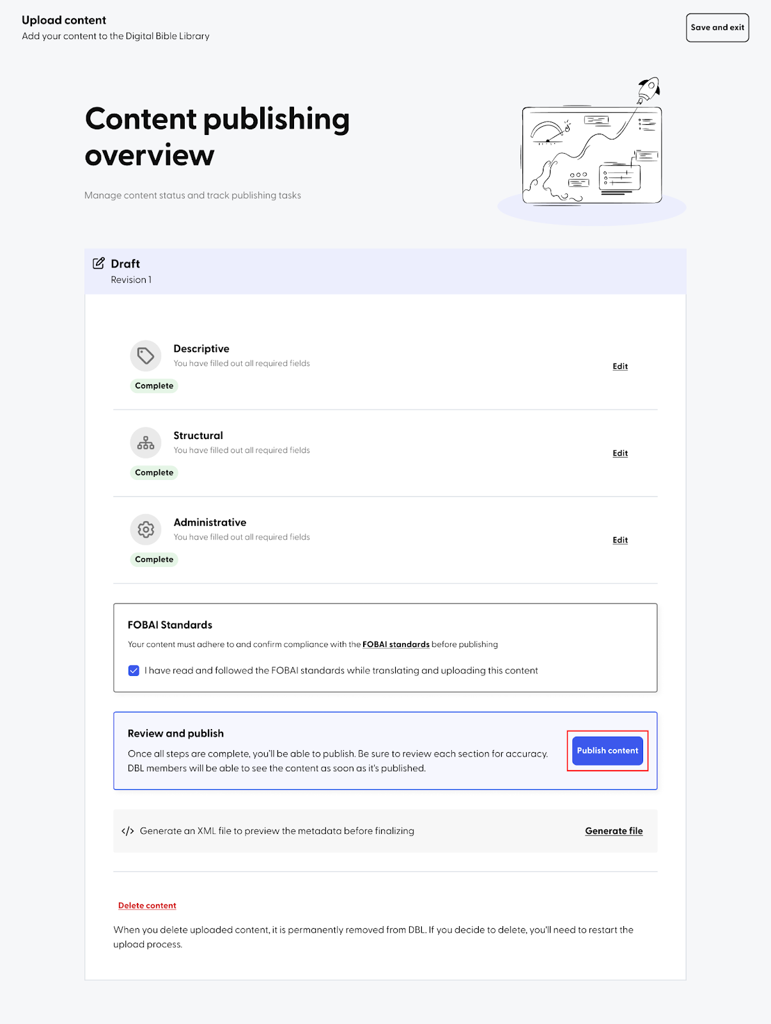
Task: Click the Structural hierarchy icon
Action: pos(146,443)
